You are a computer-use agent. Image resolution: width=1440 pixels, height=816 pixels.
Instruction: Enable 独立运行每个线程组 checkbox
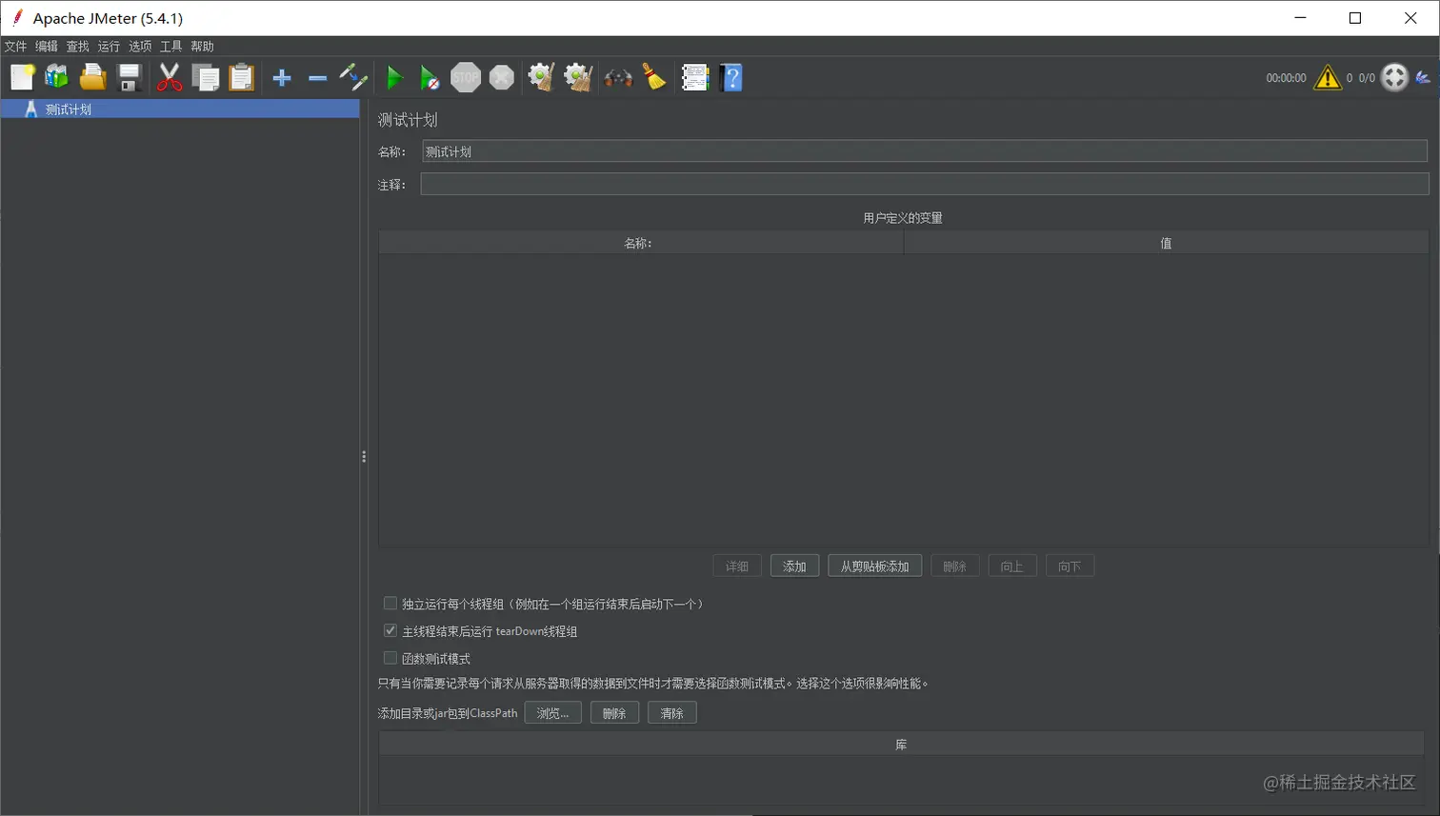click(390, 604)
